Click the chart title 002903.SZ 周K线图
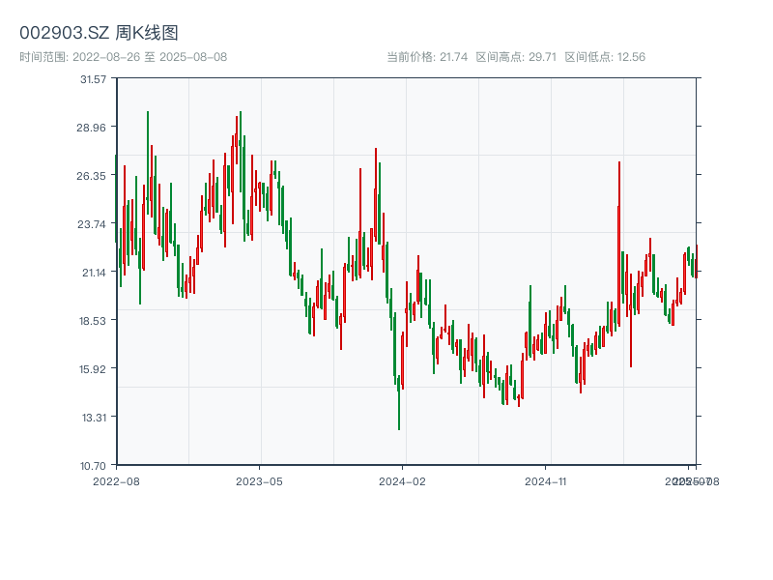773x580 pixels. click(x=99, y=33)
